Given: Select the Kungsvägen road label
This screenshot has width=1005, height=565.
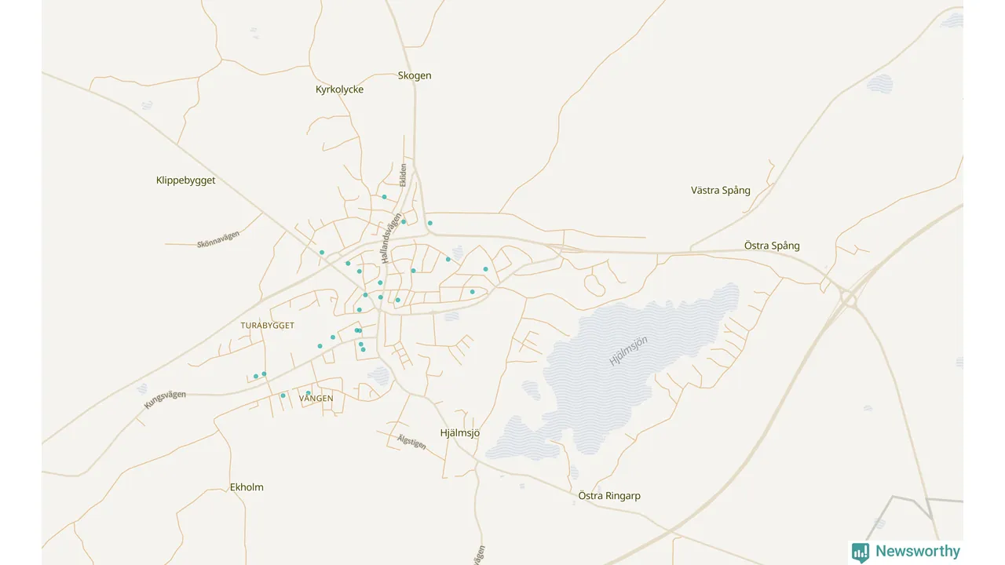Looking at the screenshot, I should pyautogui.click(x=165, y=399).
